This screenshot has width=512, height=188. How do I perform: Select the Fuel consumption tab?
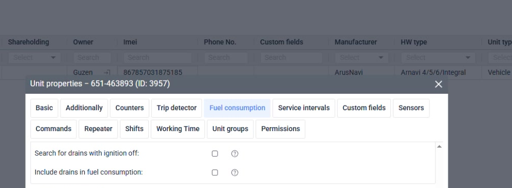coord(237,108)
